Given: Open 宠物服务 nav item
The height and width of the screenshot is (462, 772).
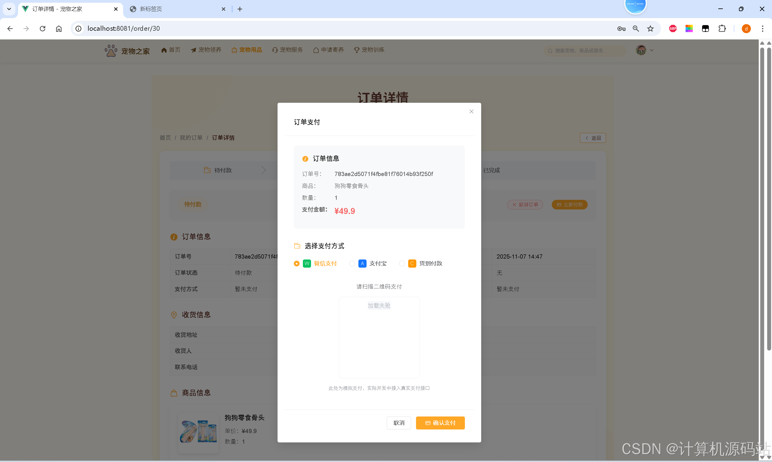Looking at the screenshot, I should [288, 50].
